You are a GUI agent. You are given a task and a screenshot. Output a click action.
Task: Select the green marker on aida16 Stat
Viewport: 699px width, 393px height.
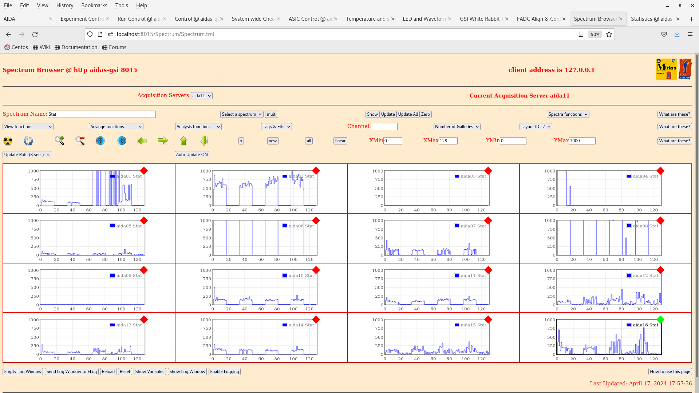point(660,319)
